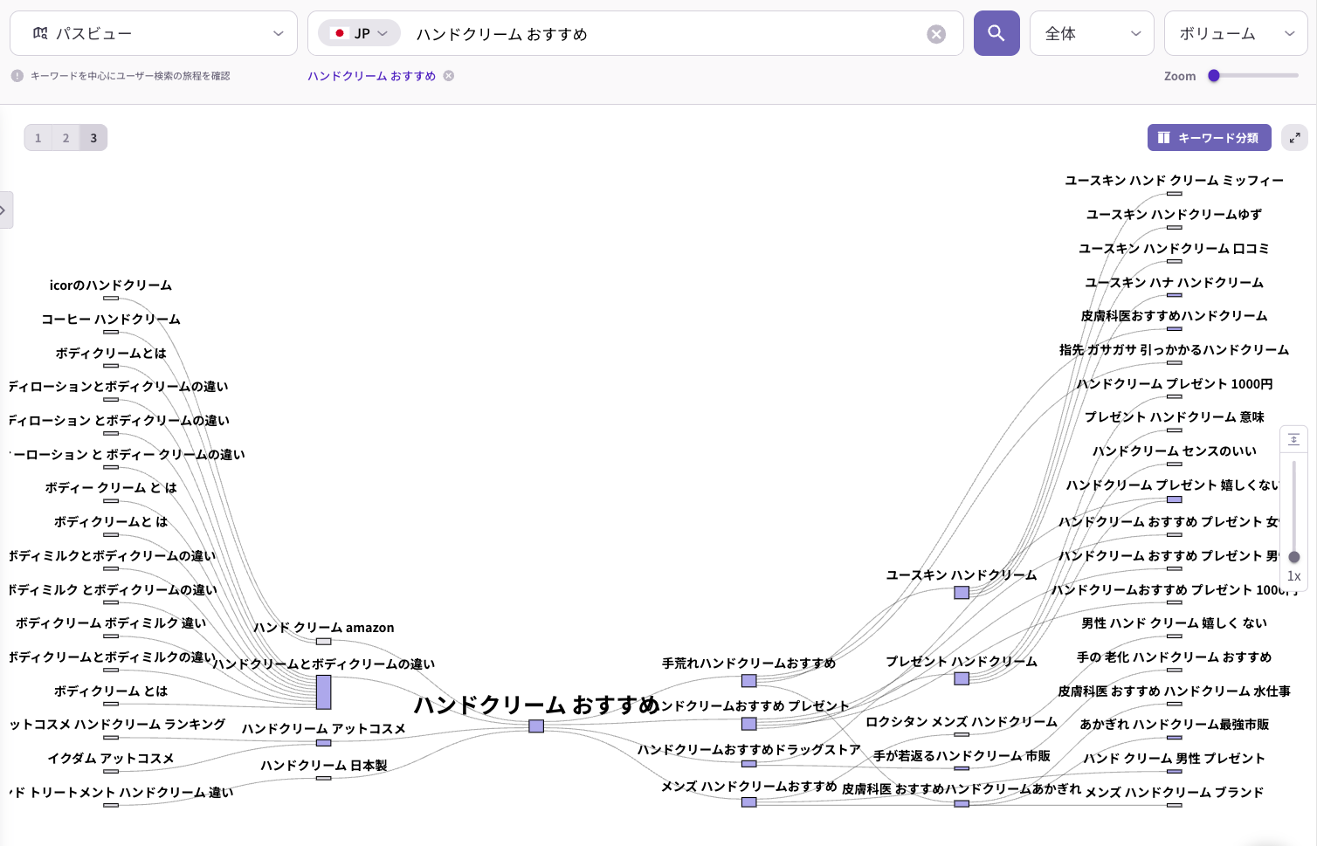
Task: Expand the graph view to fullscreen
Action: (x=1294, y=137)
